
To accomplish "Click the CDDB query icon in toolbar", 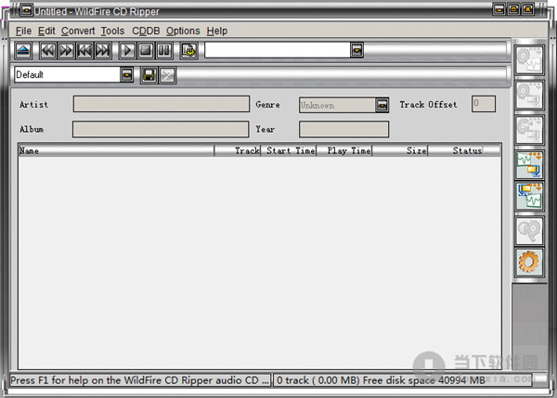I will click(x=188, y=50).
